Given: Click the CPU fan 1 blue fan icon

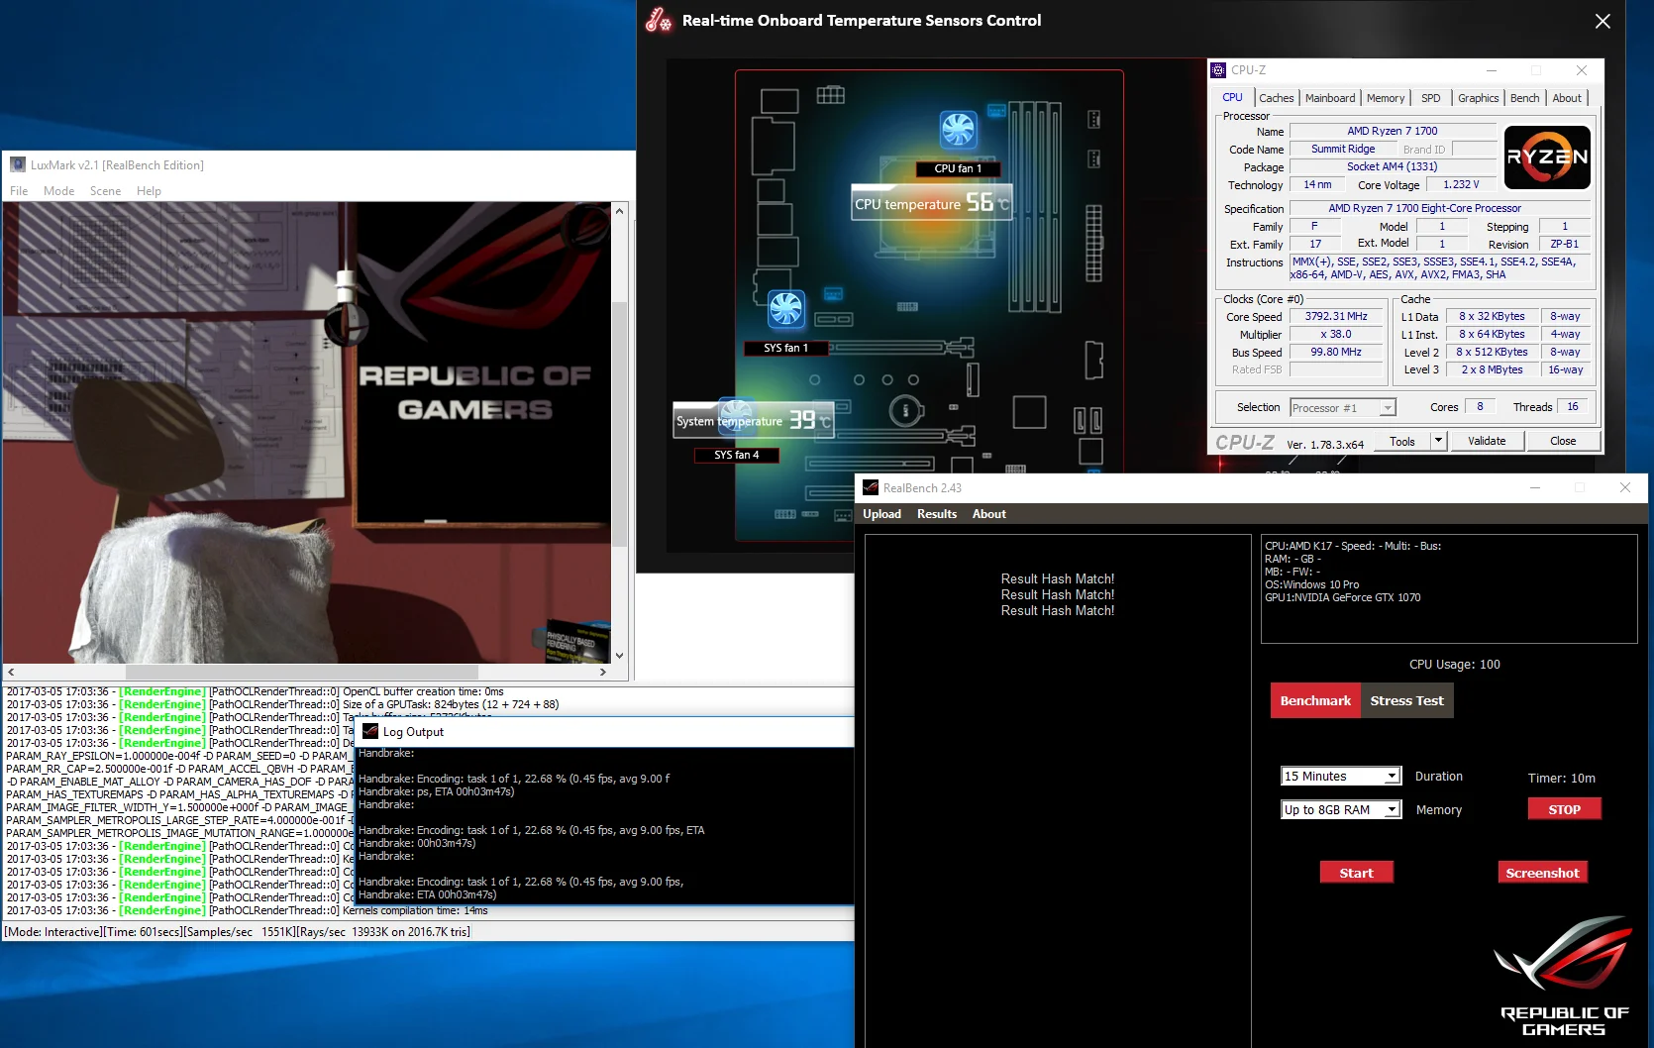Looking at the screenshot, I should [958, 129].
